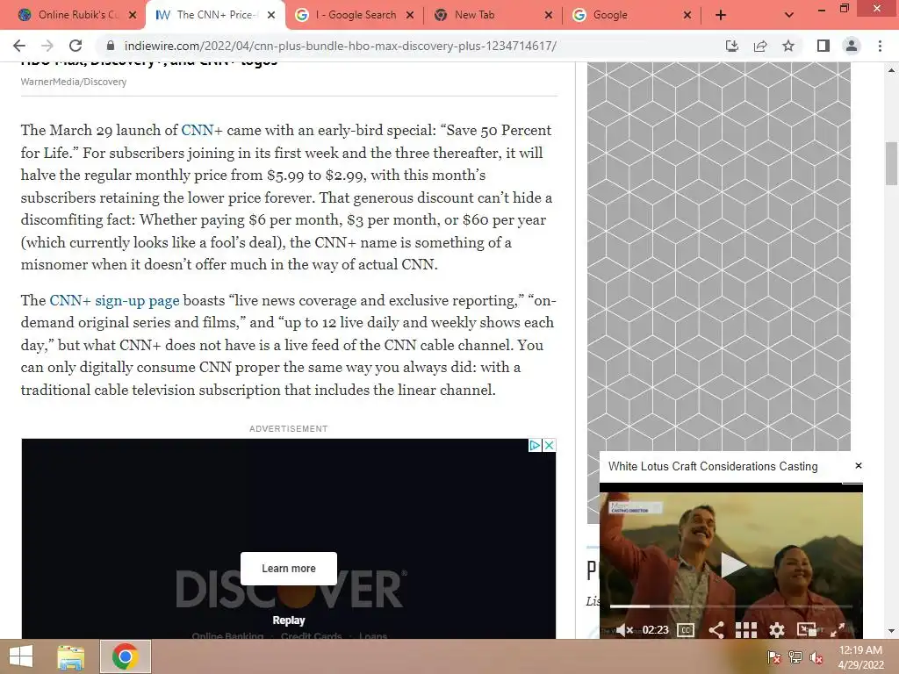Open the browser side panel

pyautogui.click(x=823, y=46)
